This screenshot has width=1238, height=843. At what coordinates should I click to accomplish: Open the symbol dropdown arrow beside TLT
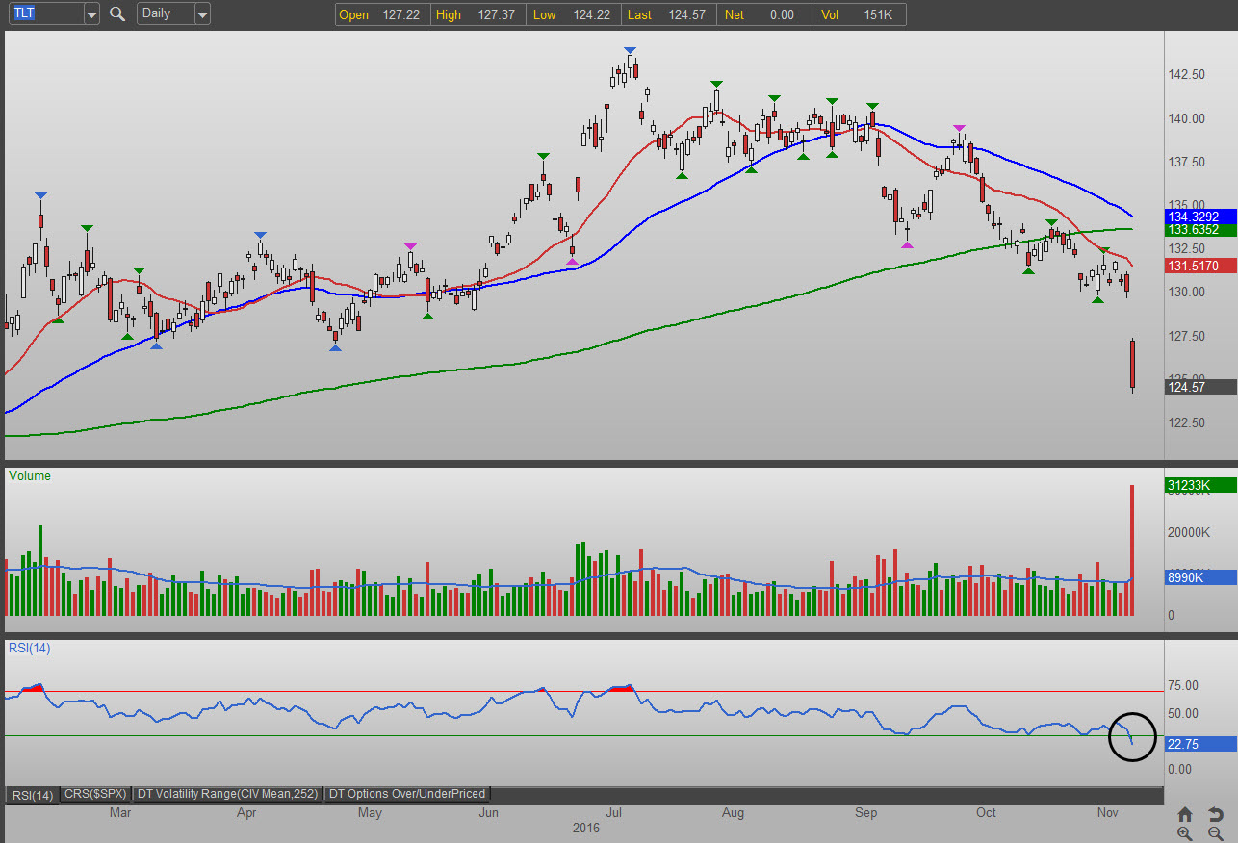[91, 14]
